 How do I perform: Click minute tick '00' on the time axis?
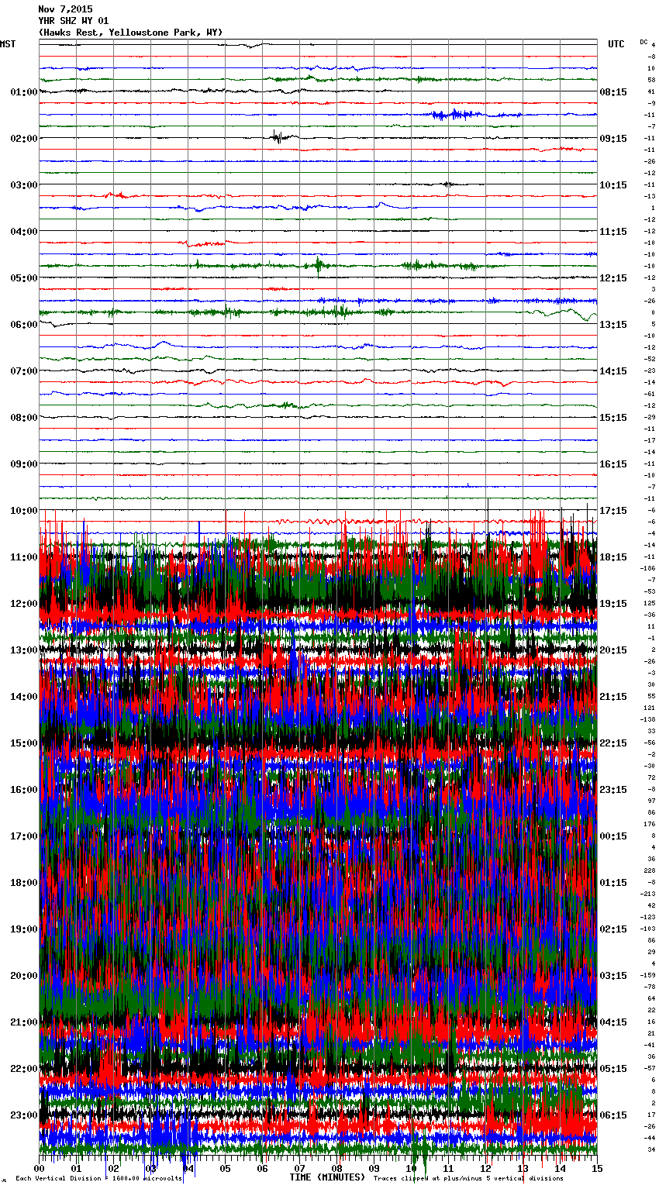(x=39, y=1168)
